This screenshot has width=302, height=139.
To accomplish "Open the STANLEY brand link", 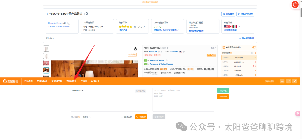I will pyautogui.click(x=153, y=52).
